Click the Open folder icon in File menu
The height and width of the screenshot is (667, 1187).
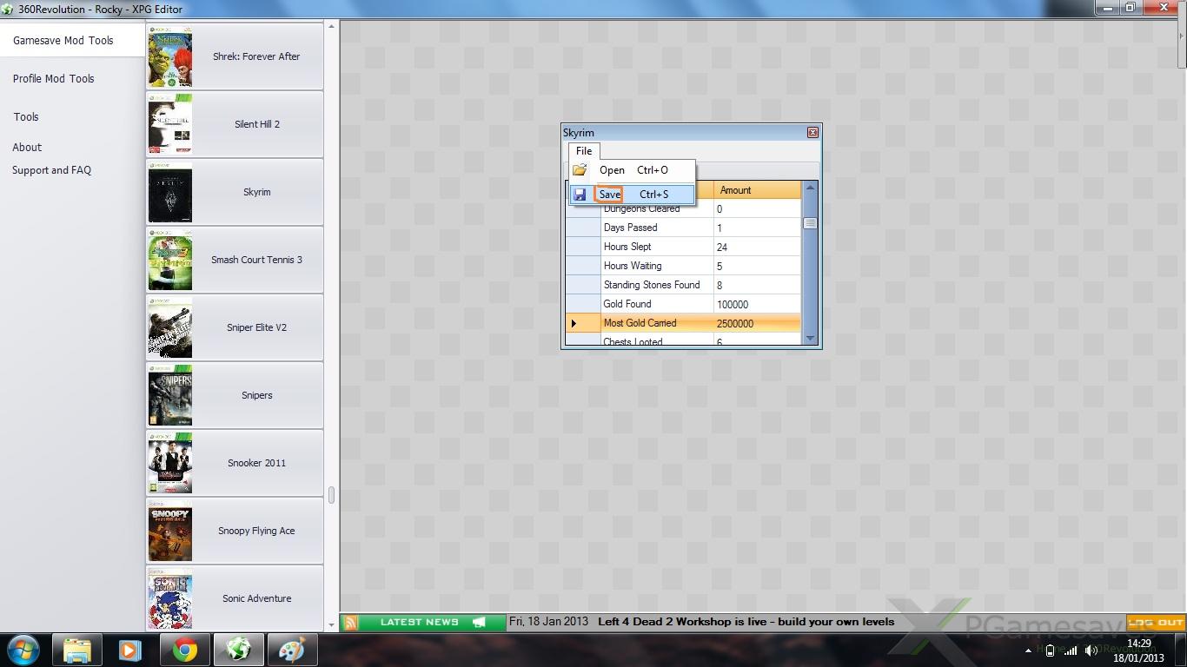click(x=580, y=170)
